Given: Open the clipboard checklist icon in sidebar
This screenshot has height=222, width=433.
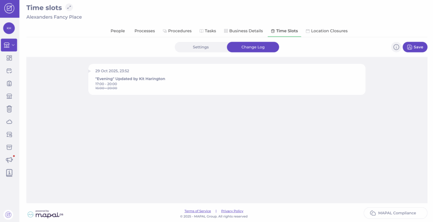Looking at the screenshot, I should click(9, 83).
